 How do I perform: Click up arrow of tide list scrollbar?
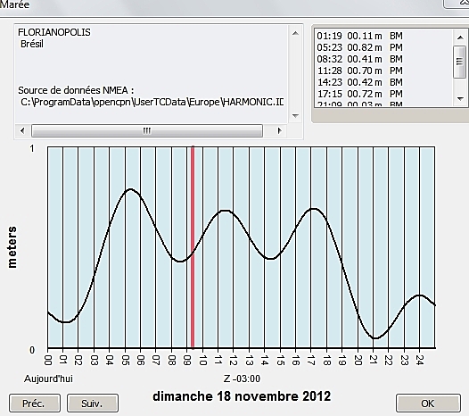click(460, 37)
